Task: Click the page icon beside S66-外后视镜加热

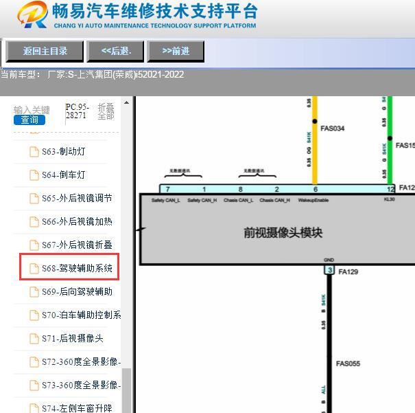Action: click(x=34, y=221)
